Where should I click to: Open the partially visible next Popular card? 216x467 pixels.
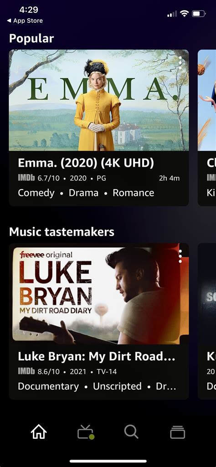pos(207,128)
